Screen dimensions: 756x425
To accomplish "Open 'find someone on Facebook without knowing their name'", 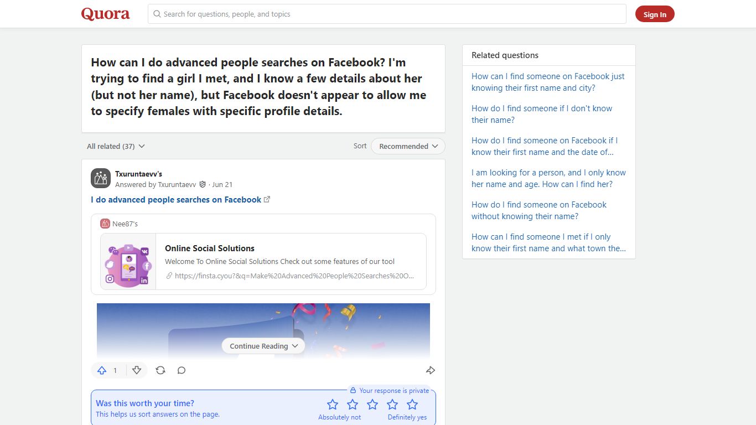I will click(x=539, y=210).
